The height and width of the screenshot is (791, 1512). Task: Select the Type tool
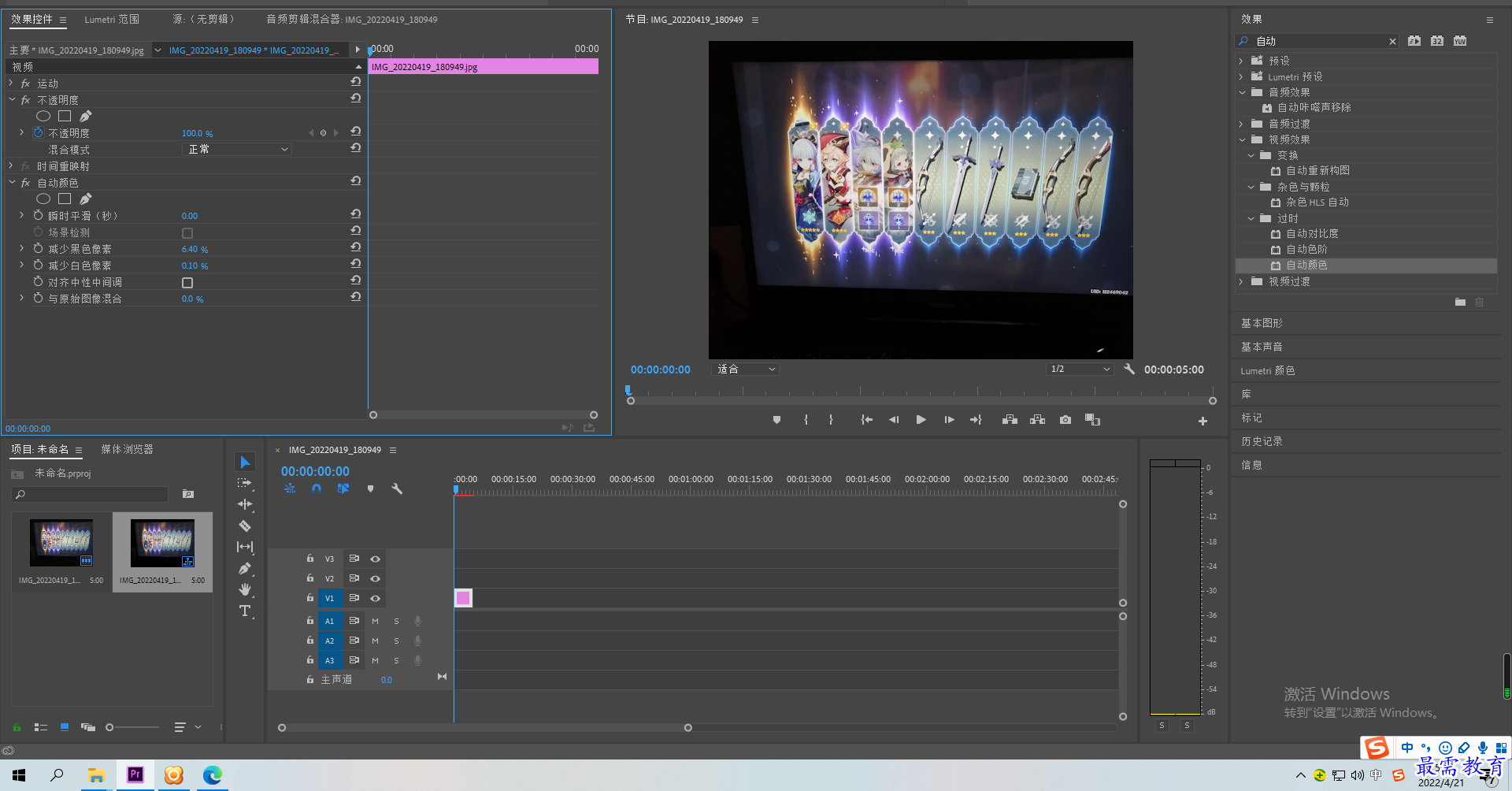pos(245,611)
